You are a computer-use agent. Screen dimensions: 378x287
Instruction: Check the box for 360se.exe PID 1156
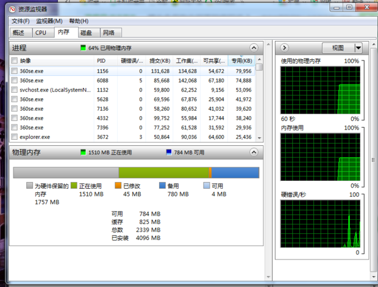(x=15, y=71)
